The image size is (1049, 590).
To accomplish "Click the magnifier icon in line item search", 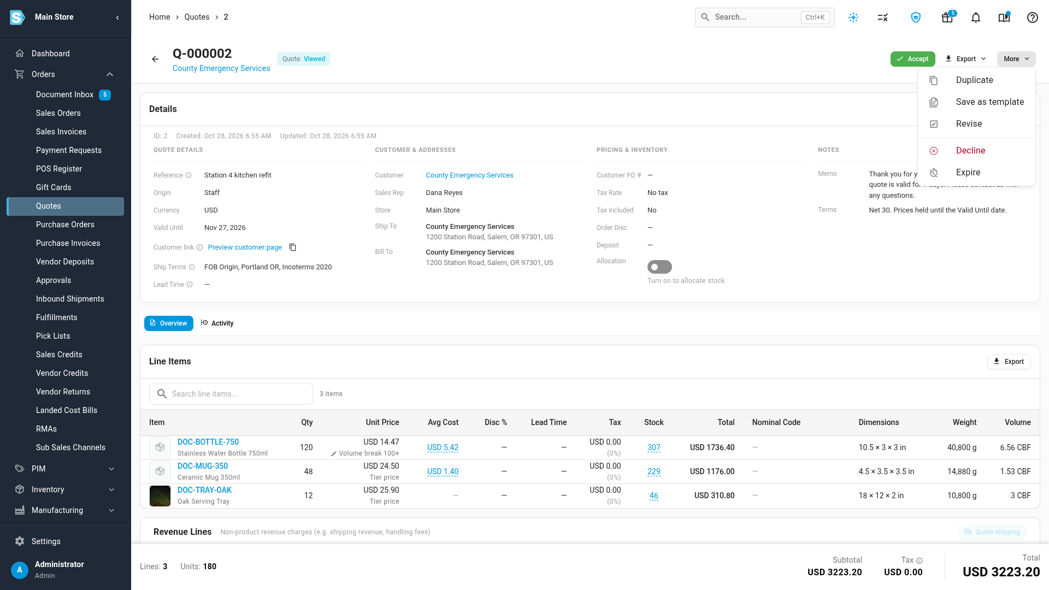I will (x=162, y=394).
